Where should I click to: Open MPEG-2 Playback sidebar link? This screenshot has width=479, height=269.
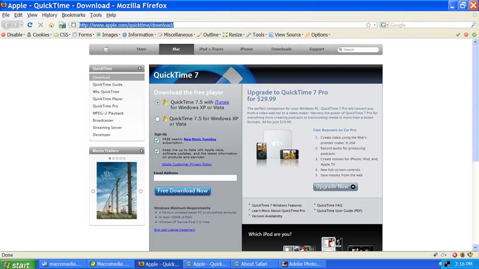click(x=108, y=113)
